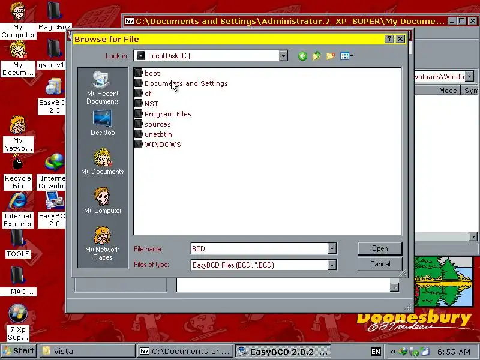
Task: Select WINDOWS folder name
Action: (x=163, y=145)
